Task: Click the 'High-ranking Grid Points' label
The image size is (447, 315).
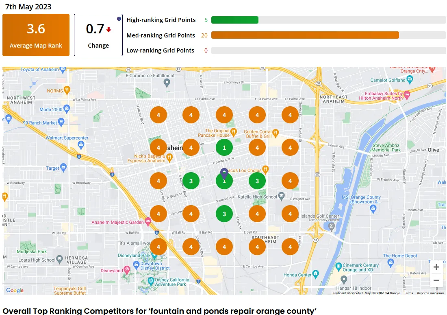Action: coord(161,20)
